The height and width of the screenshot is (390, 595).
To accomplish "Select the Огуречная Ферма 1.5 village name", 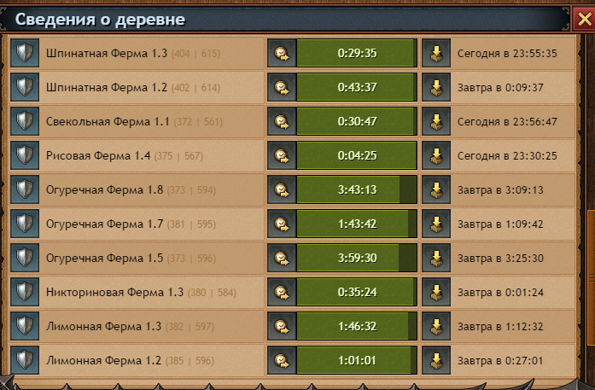I will tap(104, 258).
